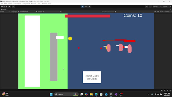The image size is (172, 97).
Task: Open Microsoft Store from the taskbar
Action: [101, 94]
